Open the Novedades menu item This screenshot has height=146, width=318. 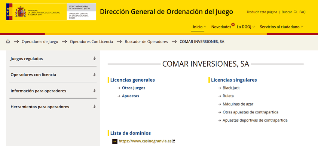click(x=221, y=27)
